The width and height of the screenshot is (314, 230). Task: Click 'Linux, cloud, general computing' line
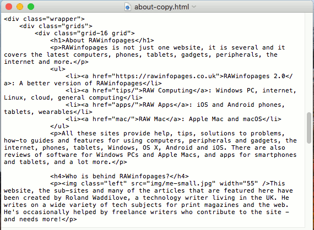click(73, 97)
